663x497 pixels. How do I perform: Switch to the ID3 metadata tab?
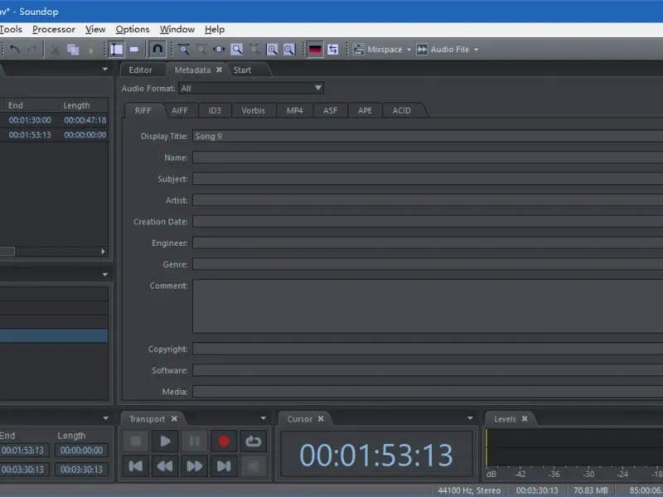[215, 110]
